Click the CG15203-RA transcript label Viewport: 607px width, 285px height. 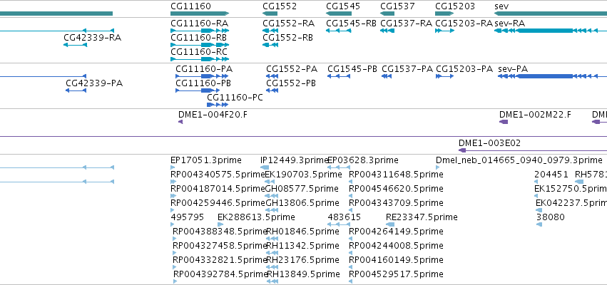(x=464, y=24)
